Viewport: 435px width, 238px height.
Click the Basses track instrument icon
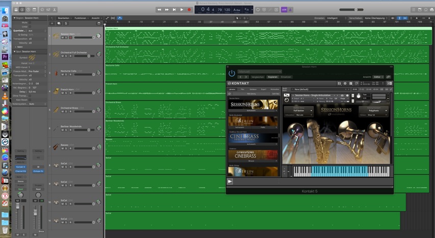[56, 147]
